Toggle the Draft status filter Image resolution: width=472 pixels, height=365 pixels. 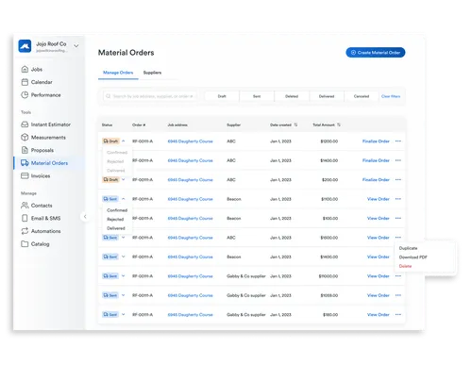click(x=222, y=96)
